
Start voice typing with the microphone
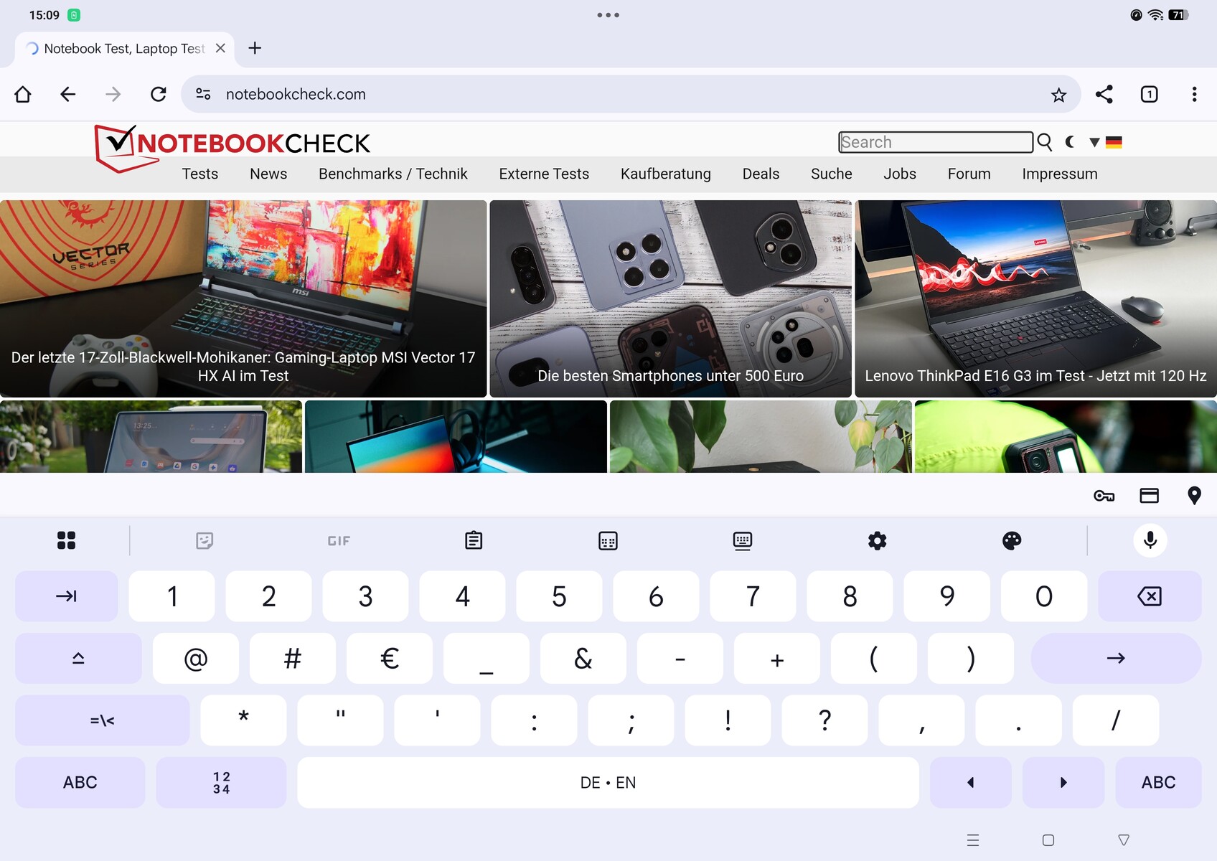pyautogui.click(x=1150, y=540)
